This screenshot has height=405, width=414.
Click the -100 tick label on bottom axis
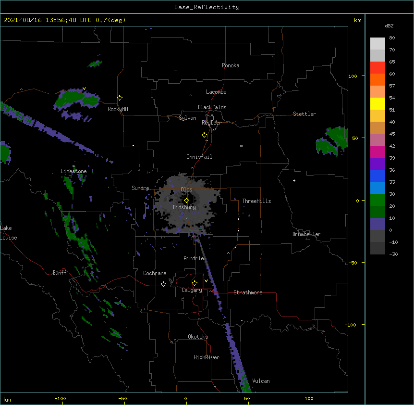61,398
